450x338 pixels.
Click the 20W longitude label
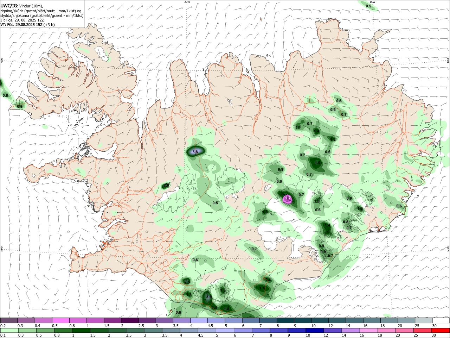tap(187, 2)
